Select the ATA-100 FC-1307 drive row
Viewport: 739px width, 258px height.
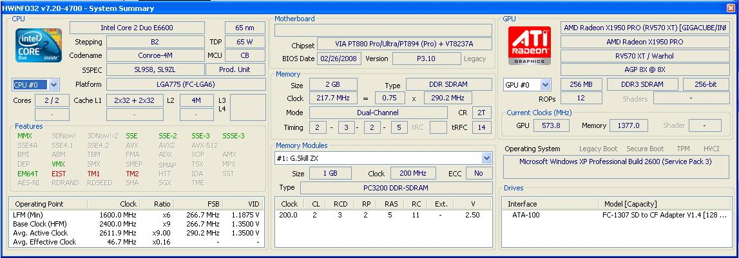pyautogui.click(x=615, y=215)
